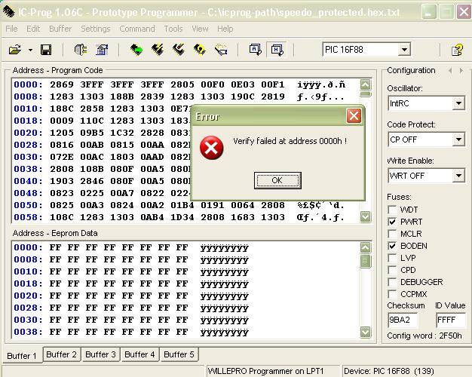Switch to the Buffer 3 tab
472x377 pixels.
(100, 354)
